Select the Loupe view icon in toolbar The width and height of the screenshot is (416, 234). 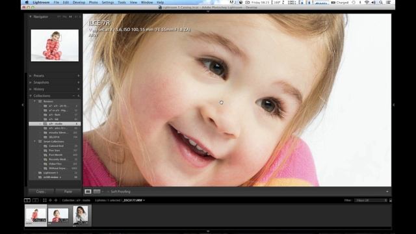[x=88, y=191]
